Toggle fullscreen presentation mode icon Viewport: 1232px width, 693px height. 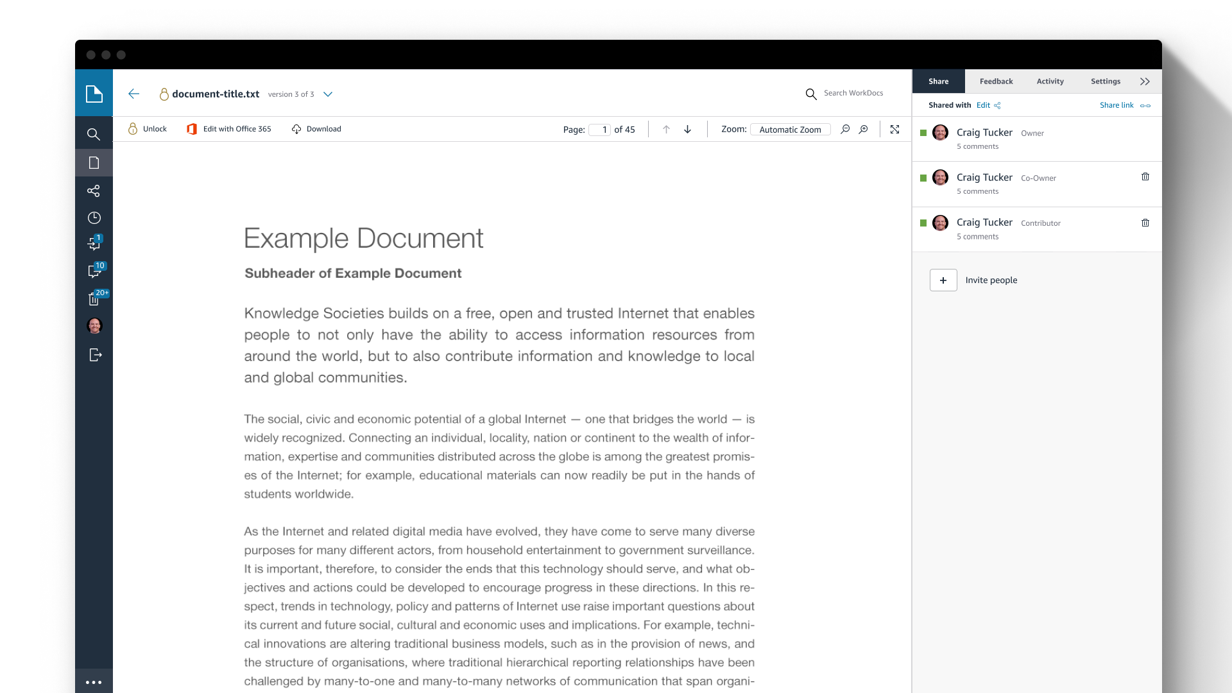(894, 129)
